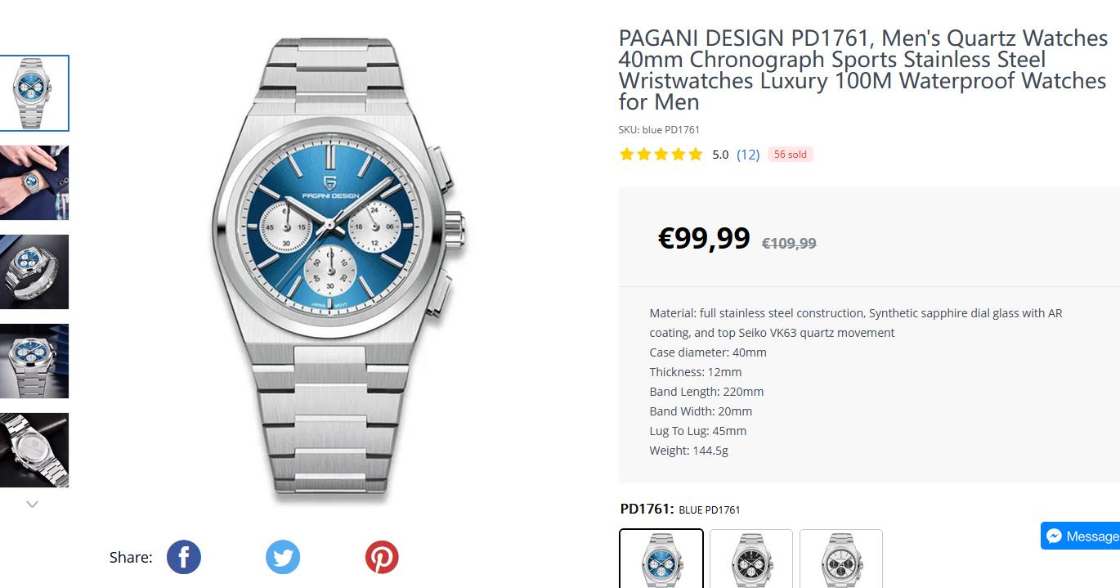Image resolution: width=1120 pixels, height=588 pixels.
Task: Select the blue dial color variant
Action: click(661, 559)
